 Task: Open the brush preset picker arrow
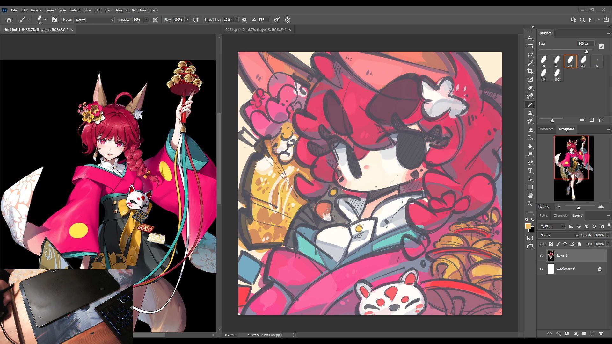tap(46, 20)
